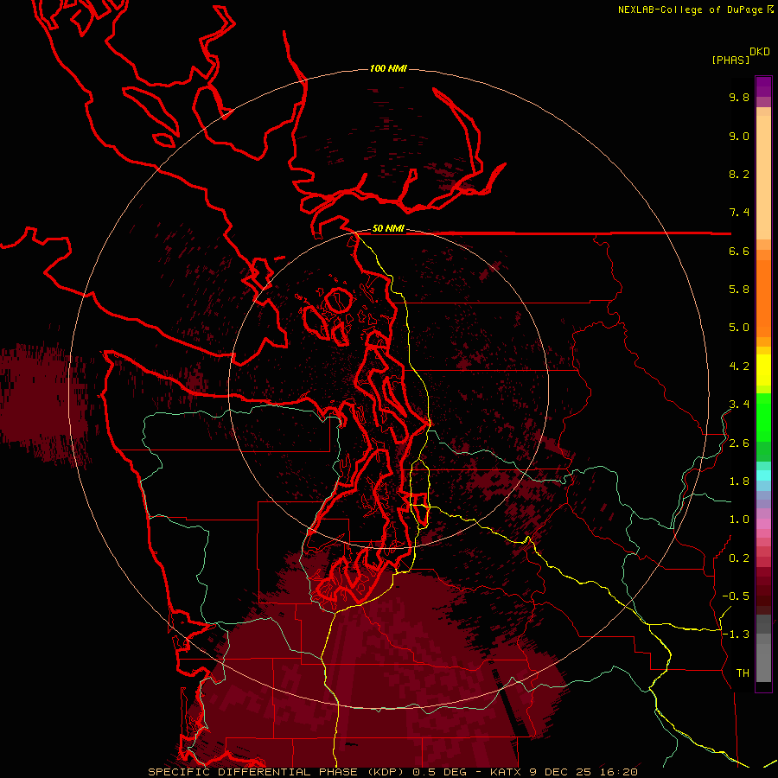The width and height of the screenshot is (778, 778).
Task: Click the orange segment of the color bar
Action: tap(763, 297)
